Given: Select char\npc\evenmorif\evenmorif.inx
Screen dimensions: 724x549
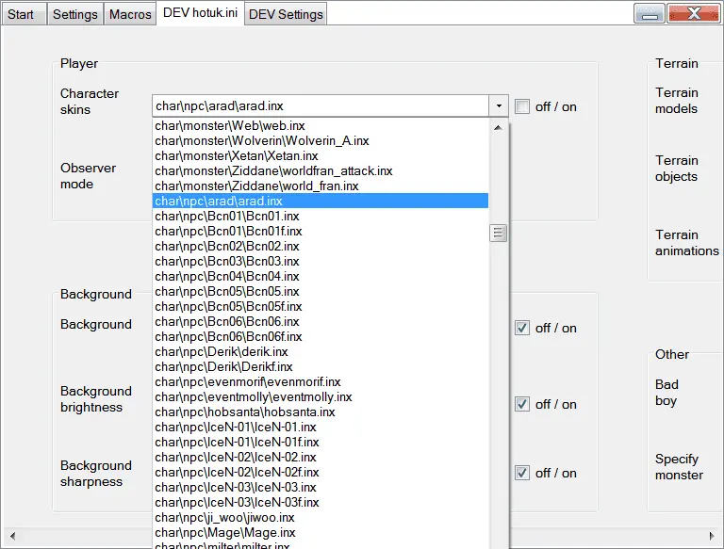Looking at the screenshot, I should tap(321, 382).
